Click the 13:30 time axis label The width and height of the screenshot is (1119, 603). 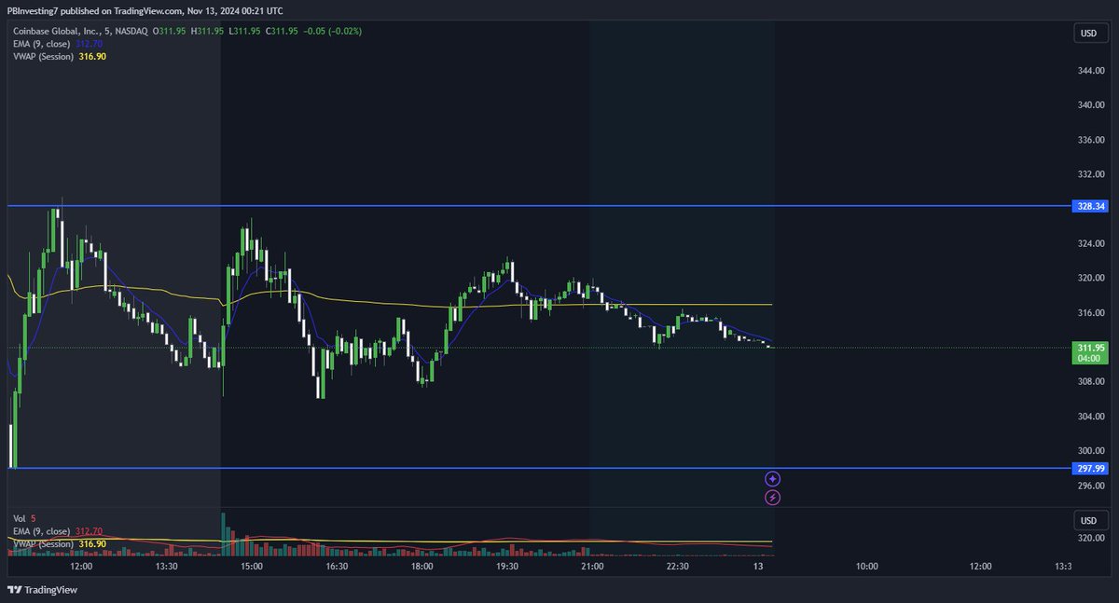166,566
